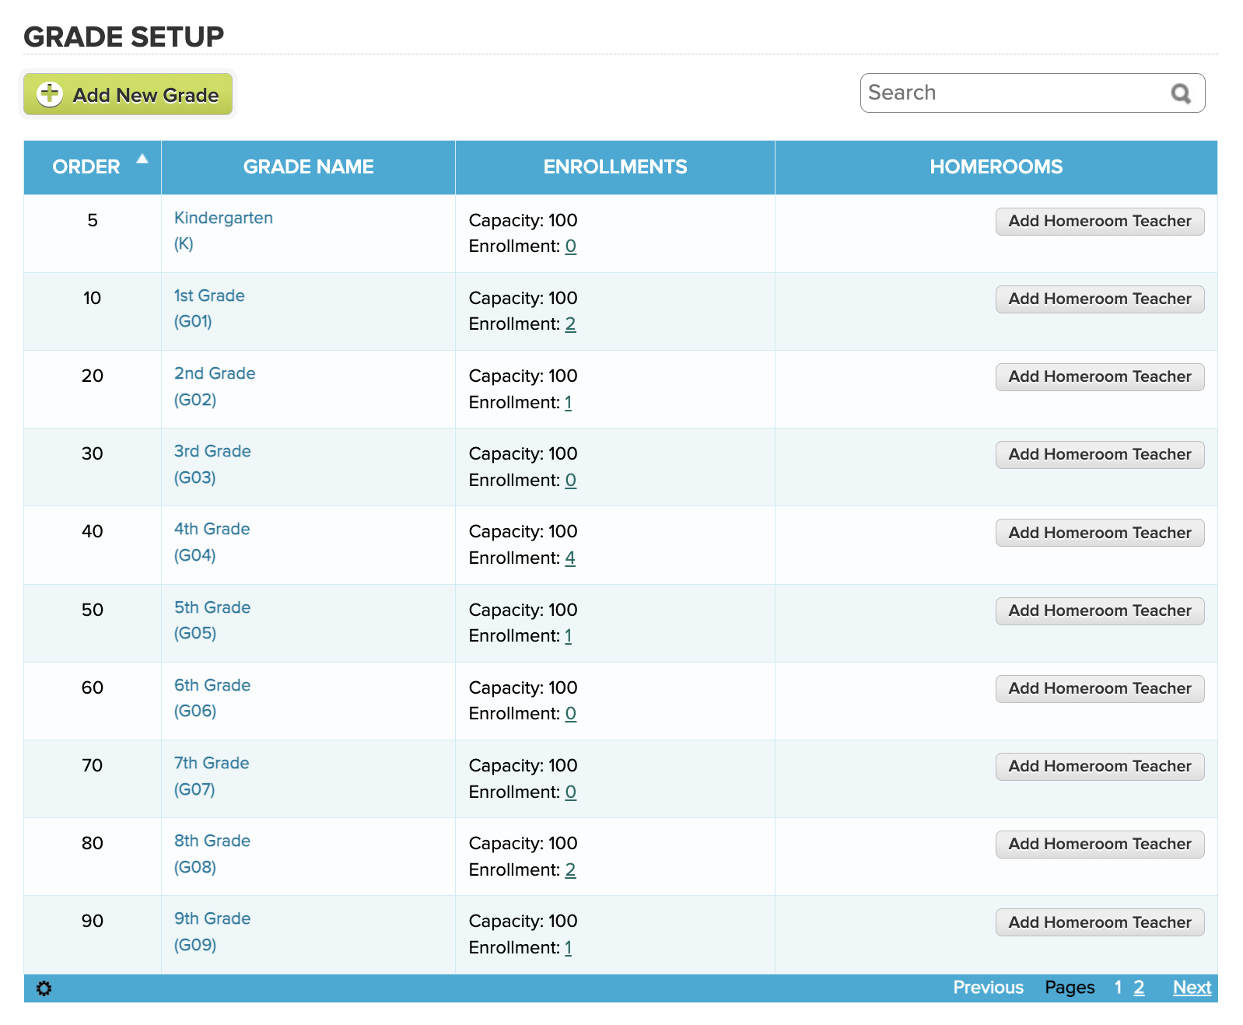Click order value 5 in Kindergarten row
The image size is (1243, 1025).
[x=93, y=220]
